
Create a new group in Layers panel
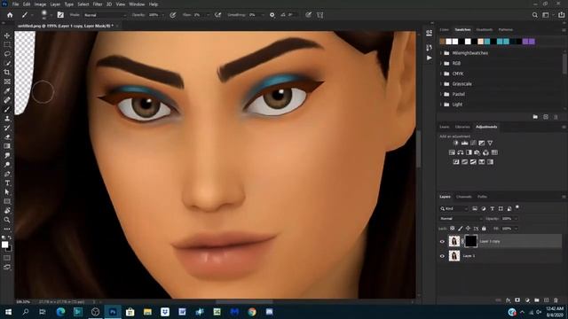pyautogui.click(x=536, y=300)
